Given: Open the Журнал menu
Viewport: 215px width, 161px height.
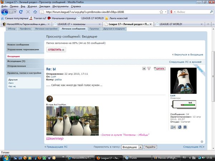Looking at the screenshot, I should (x=32, y=6).
